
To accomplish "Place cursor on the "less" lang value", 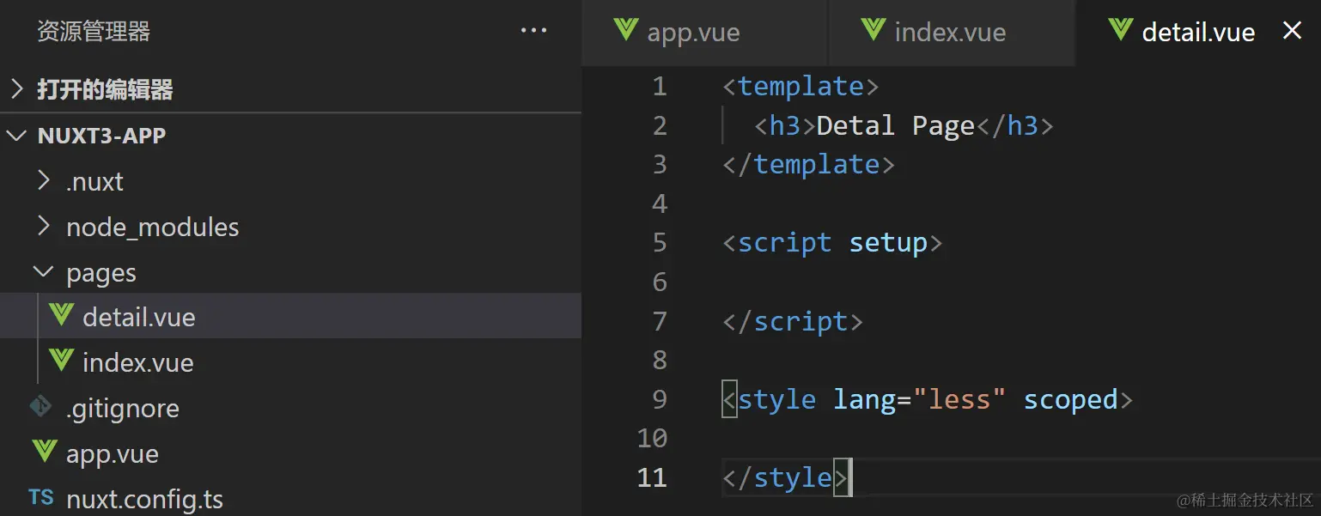I will pos(959,399).
